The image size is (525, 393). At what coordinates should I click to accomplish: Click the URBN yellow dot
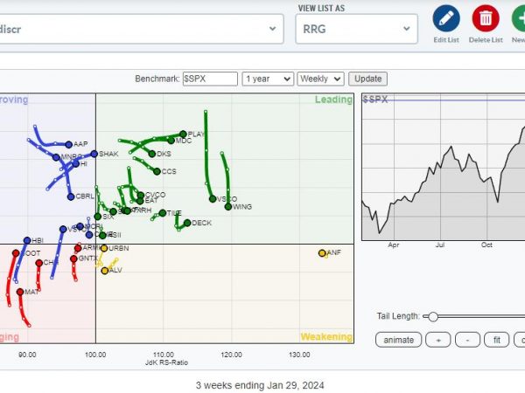pos(104,248)
